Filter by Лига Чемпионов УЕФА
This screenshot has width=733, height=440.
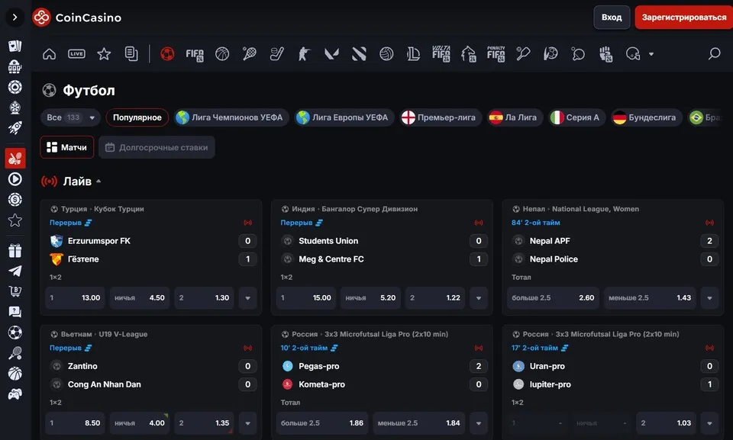pos(229,117)
